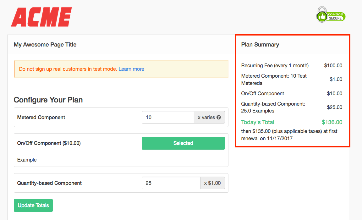The width and height of the screenshot is (362, 220).
Task: Click the Comodo Secure badge
Action: tap(331, 15)
